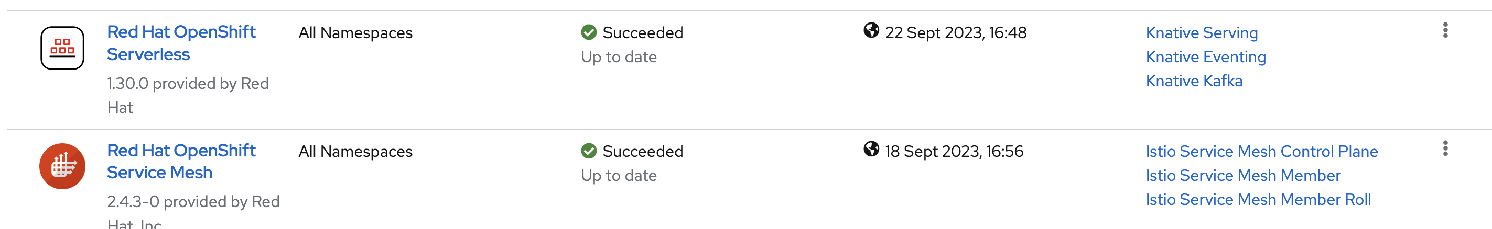The width and height of the screenshot is (1492, 229).
Task: Click the Serverless row's Up to date status
Action: tap(619, 56)
